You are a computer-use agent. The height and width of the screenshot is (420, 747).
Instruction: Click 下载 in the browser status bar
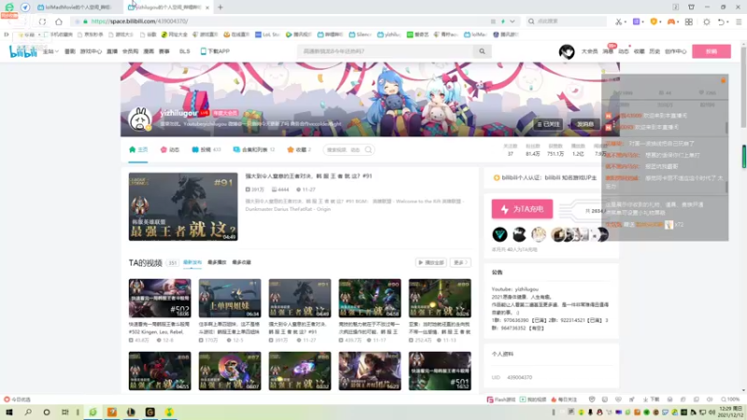click(x=652, y=399)
